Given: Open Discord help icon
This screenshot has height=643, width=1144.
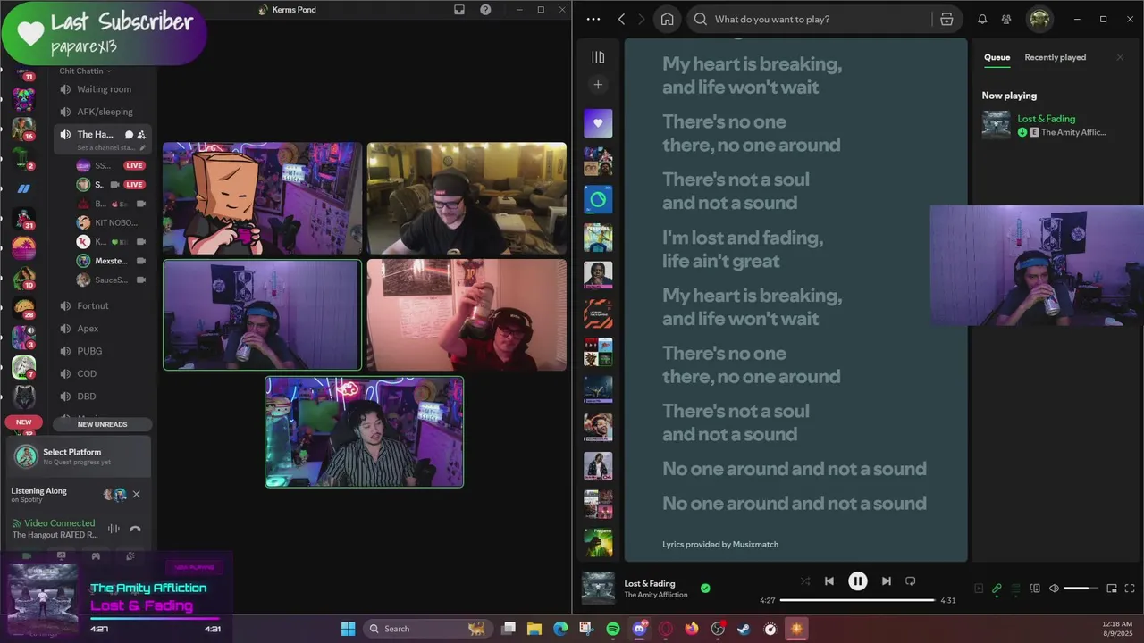Looking at the screenshot, I should point(485,10).
